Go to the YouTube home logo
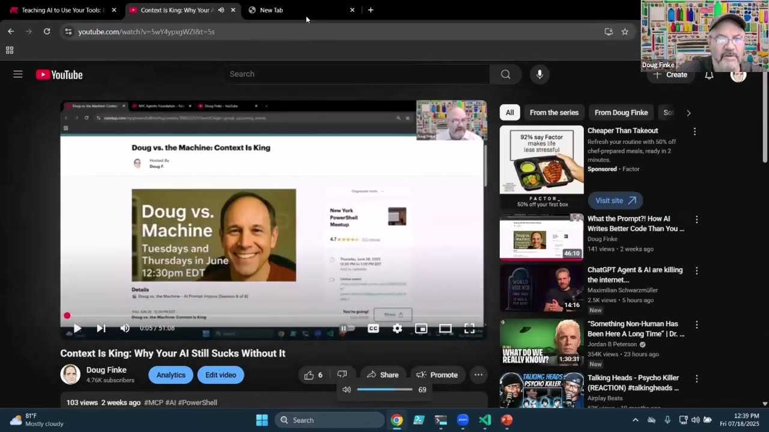769x432 pixels. (x=59, y=74)
